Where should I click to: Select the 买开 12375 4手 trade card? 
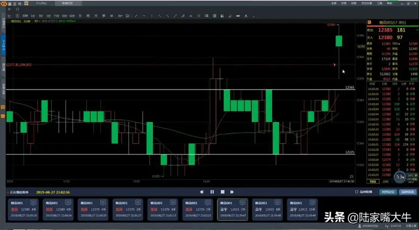pyautogui.click(x=93, y=209)
